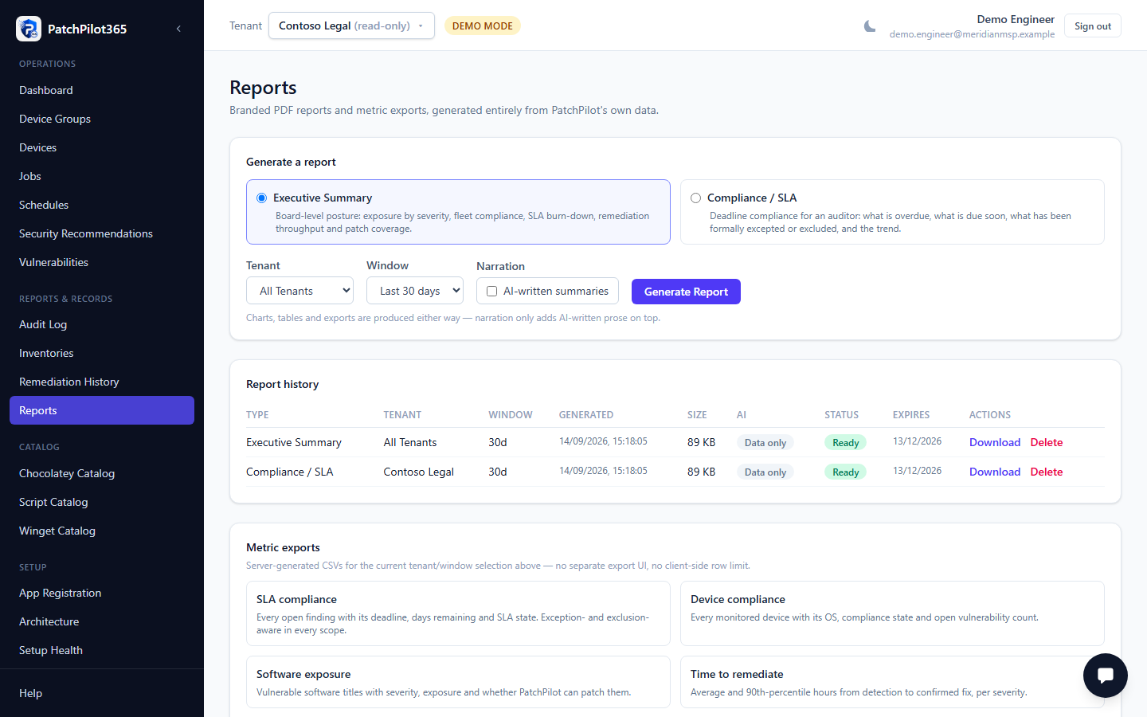Screen dimensions: 1147x717
Task: Open Security Recommendations
Action: [x=102, y=233]
